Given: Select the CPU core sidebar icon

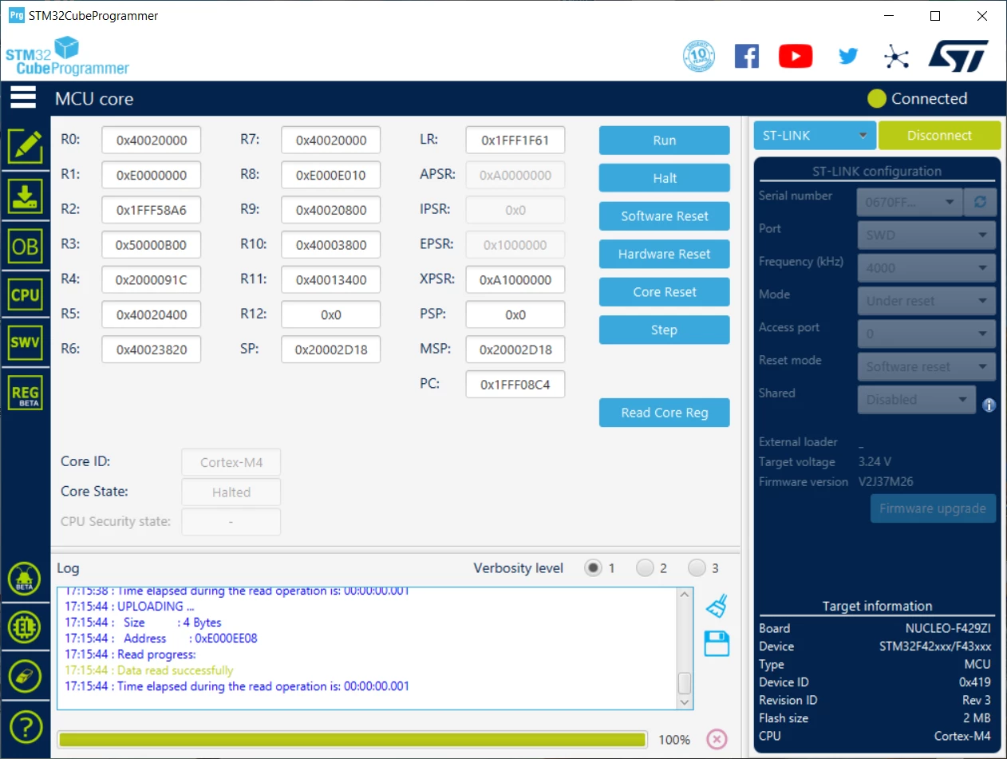Looking at the screenshot, I should click(25, 295).
